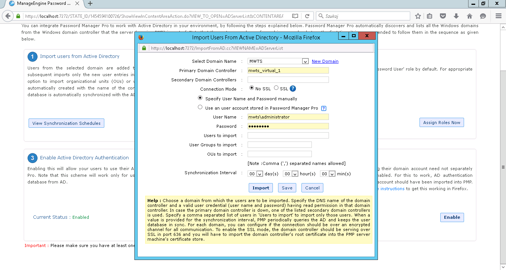506x270 pixels.
Task: Click the Secondary Domain Controllers field
Action: [288, 80]
